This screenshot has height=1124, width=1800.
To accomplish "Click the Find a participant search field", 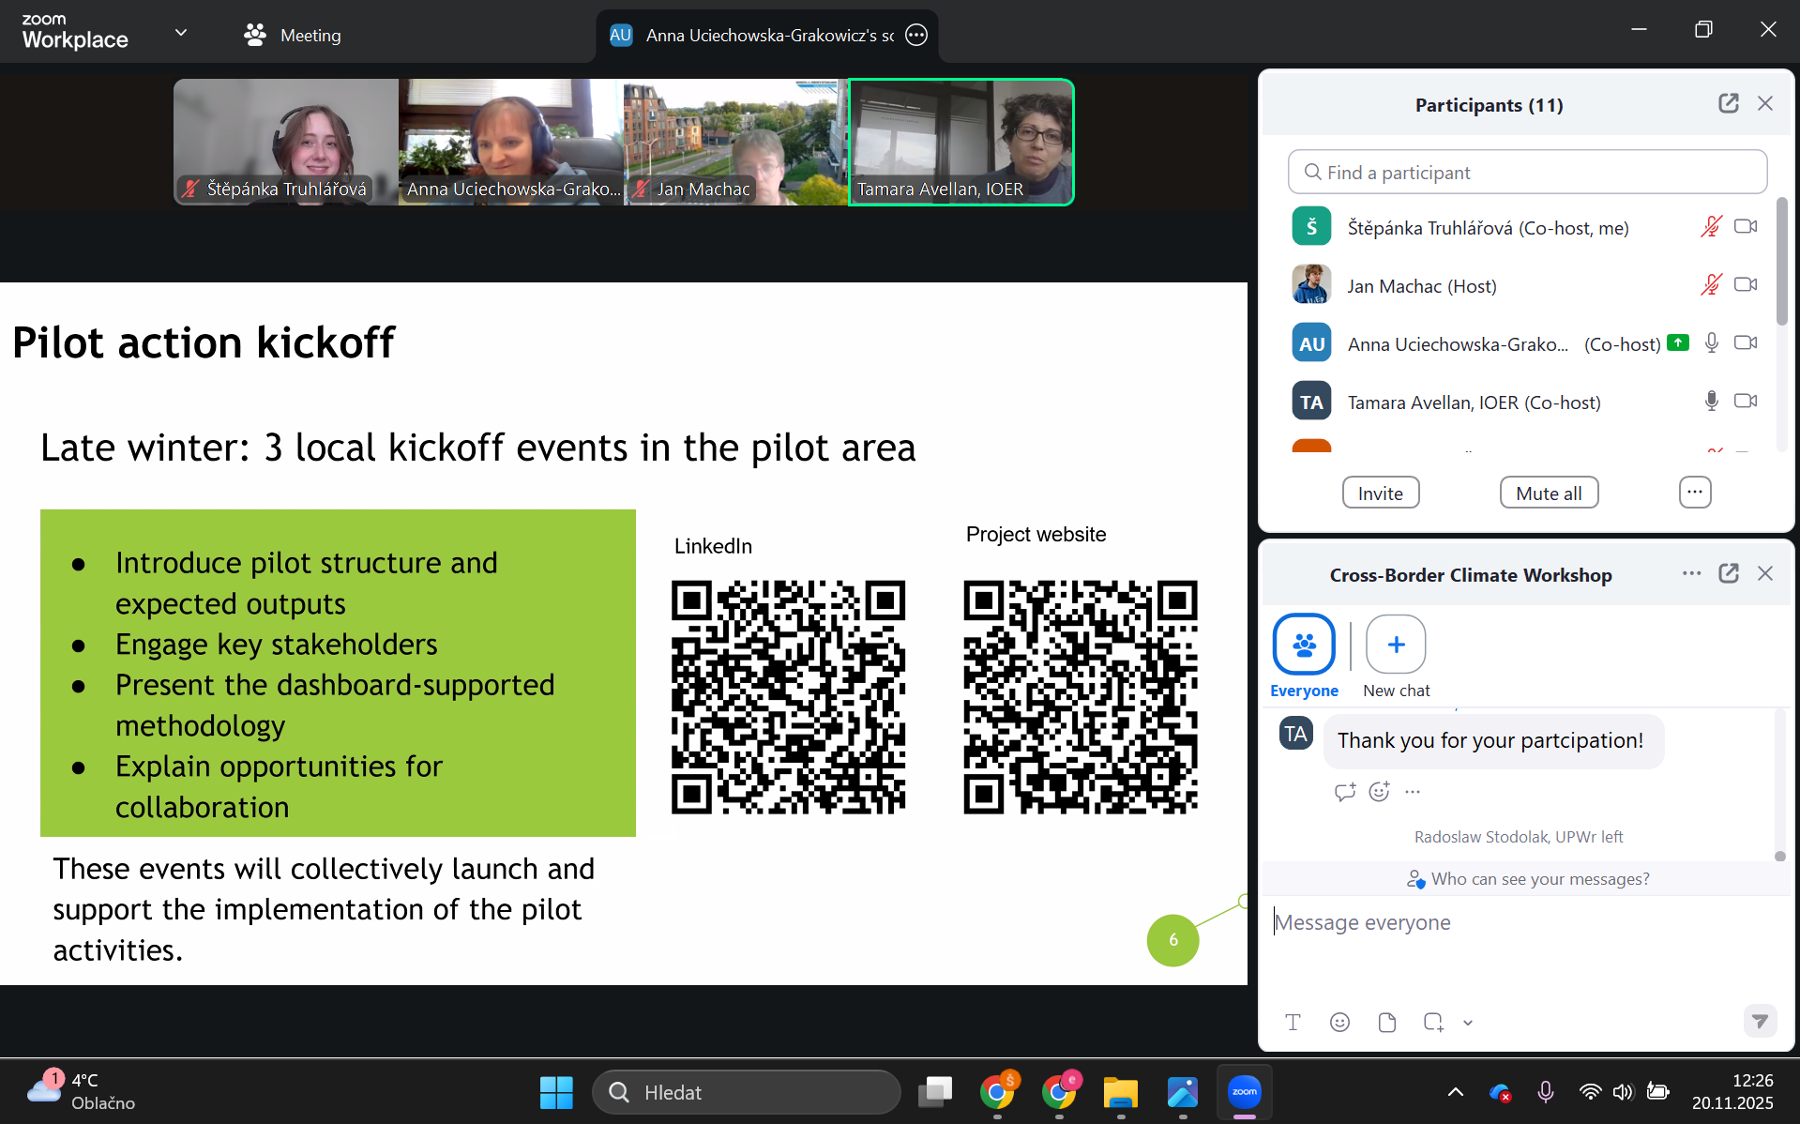I will (1527, 173).
